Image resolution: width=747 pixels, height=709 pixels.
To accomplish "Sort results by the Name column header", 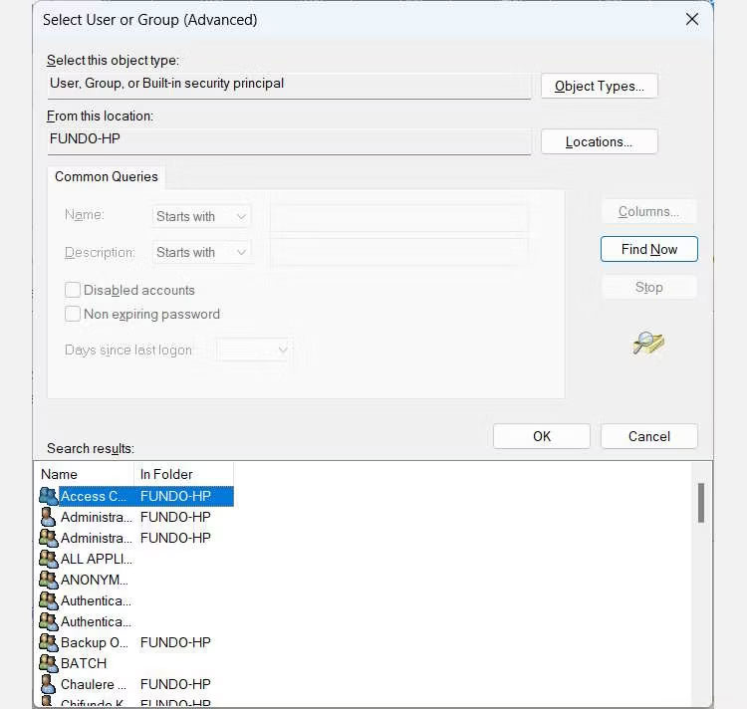I will click(85, 474).
